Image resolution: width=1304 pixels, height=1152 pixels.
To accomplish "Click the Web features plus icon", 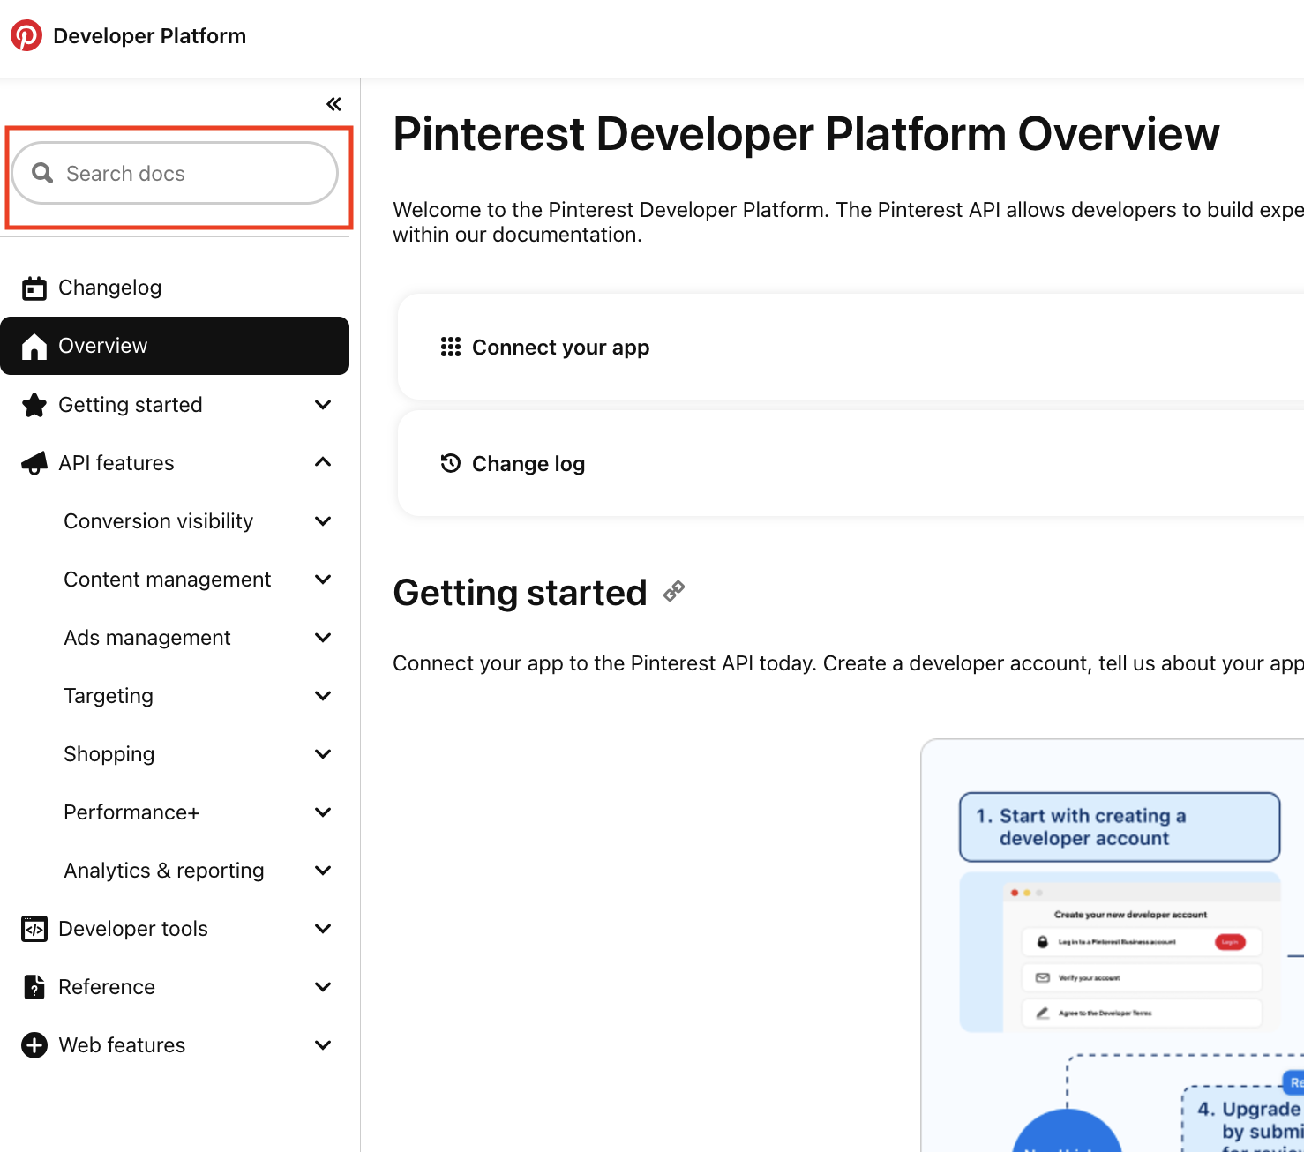I will point(34,1045).
